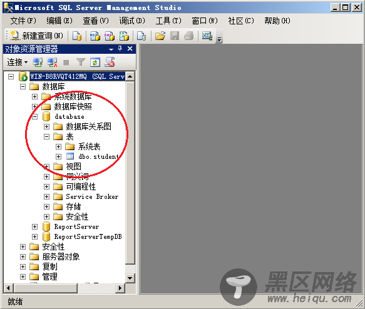Click the table icon beside dbo.student

pos(70,156)
